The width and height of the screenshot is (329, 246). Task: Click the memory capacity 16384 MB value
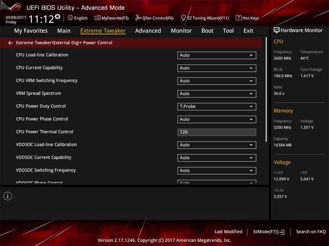coord(282,145)
